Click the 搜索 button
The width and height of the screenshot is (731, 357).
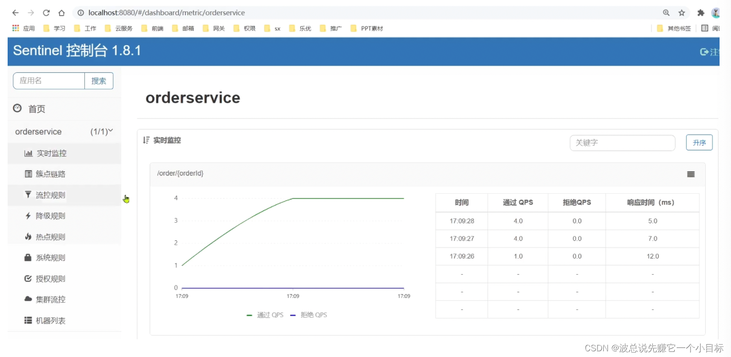coord(99,81)
